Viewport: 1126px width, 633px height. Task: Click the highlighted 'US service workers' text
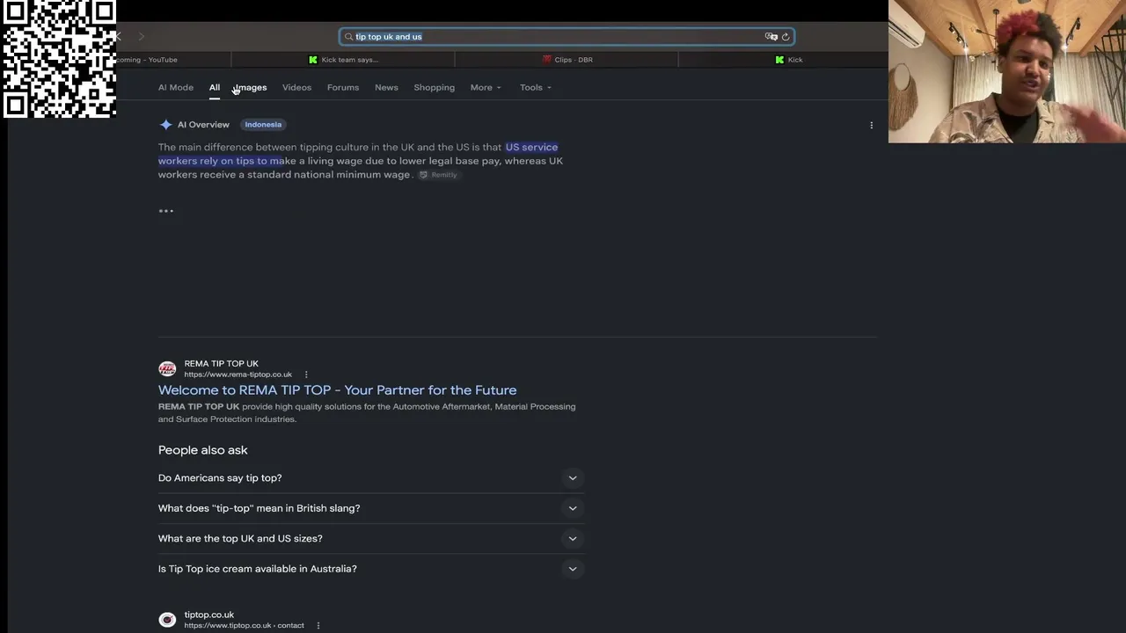point(531,147)
